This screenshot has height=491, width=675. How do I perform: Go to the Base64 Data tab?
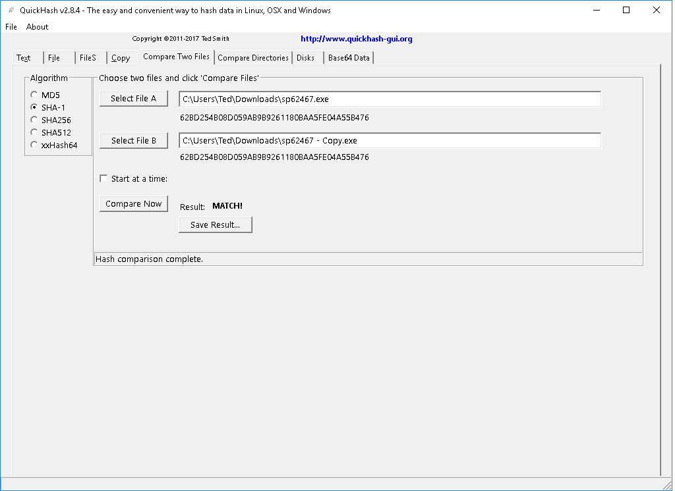click(x=348, y=57)
